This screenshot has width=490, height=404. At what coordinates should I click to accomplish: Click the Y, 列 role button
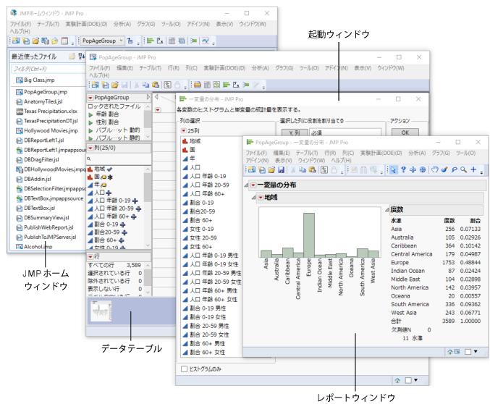[294, 133]
